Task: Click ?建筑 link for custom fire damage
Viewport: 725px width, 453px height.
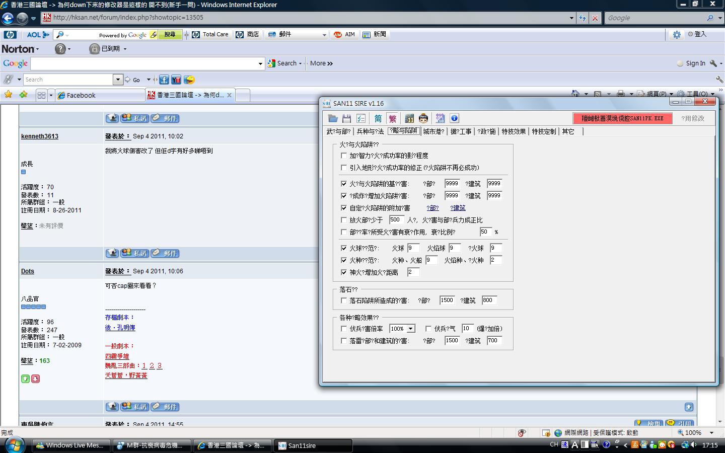Action: click(458, 208)
